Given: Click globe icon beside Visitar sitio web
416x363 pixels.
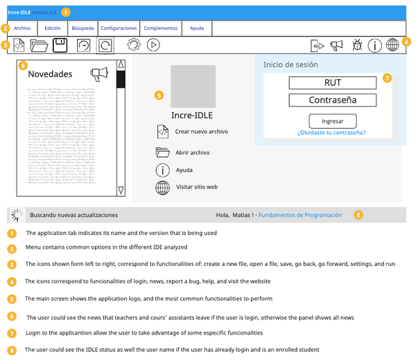Looking at the screenshot, I should click(x=163, y=188).
